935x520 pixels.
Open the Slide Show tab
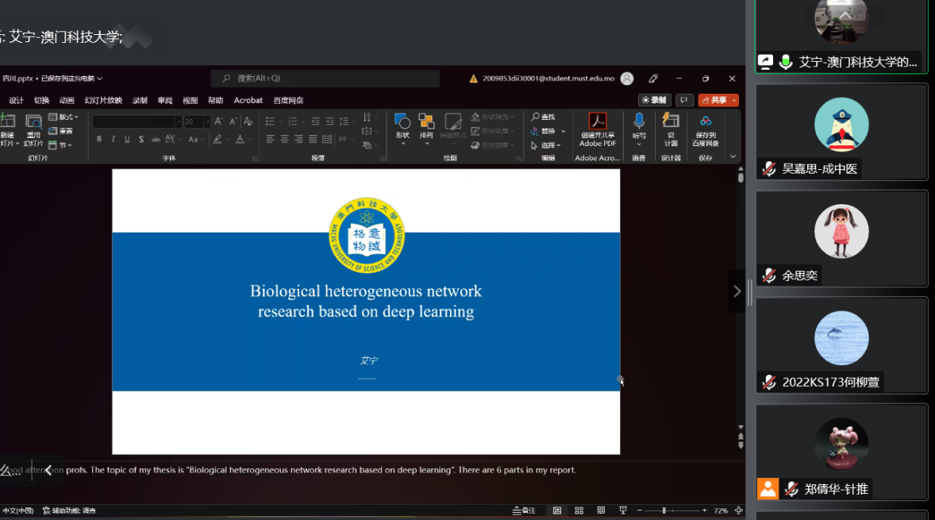(x=103, y=100)
